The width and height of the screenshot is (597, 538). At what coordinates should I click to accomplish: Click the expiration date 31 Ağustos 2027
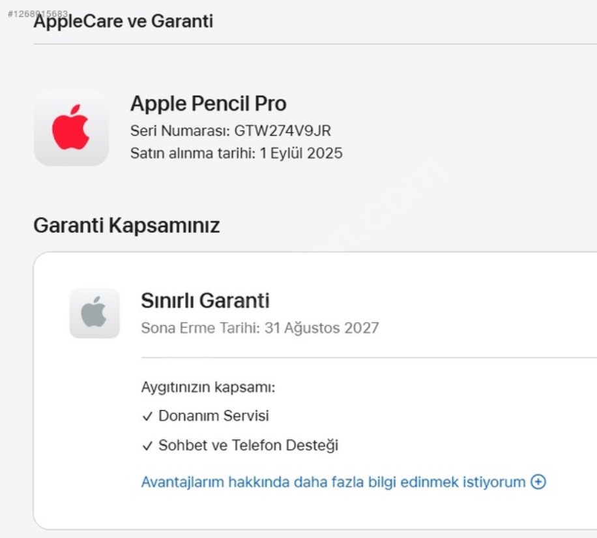(x=321, y=327)
